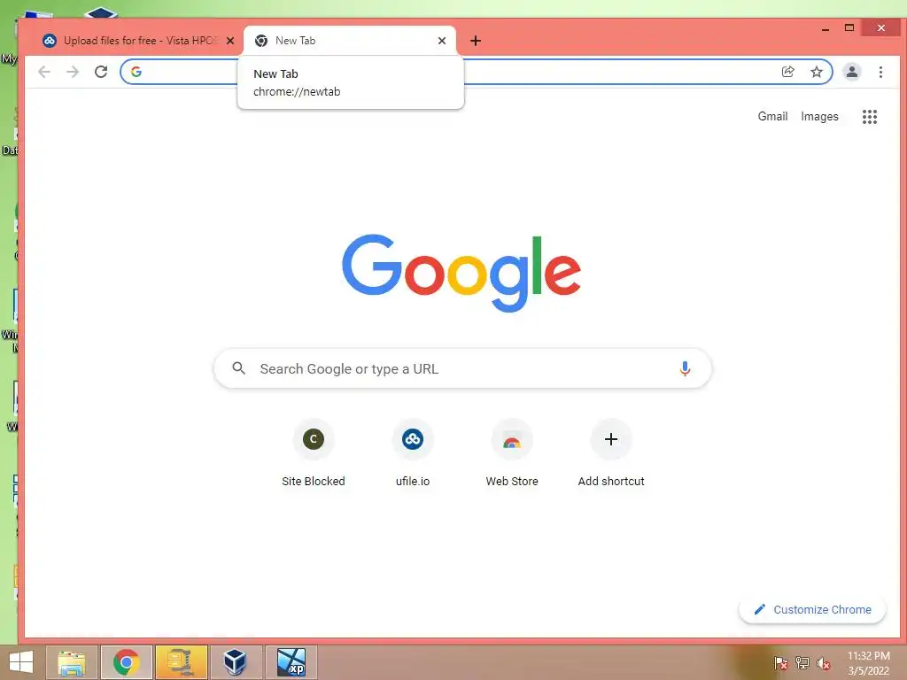The height and width of the screenshot is (680, 907).
Task: Open the Chrome profile avatar menu
Action: (851, 72)
